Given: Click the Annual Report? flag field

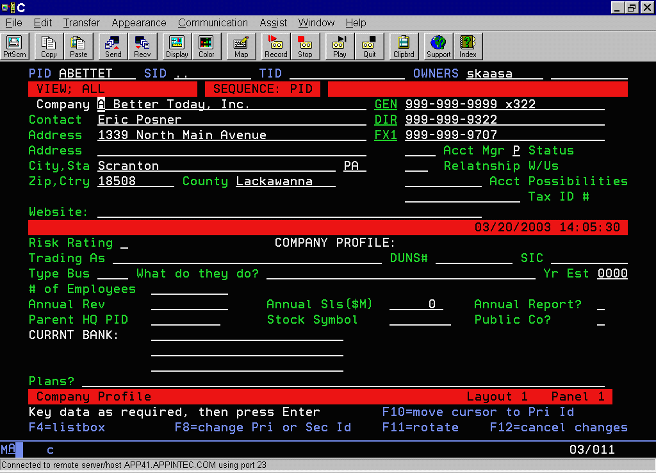Looking at the screenshot, I should pyautogui.click(x=601, y=304).
